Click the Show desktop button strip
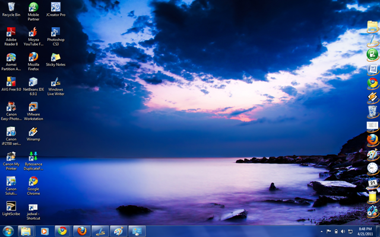 click(x=378, y=231)
